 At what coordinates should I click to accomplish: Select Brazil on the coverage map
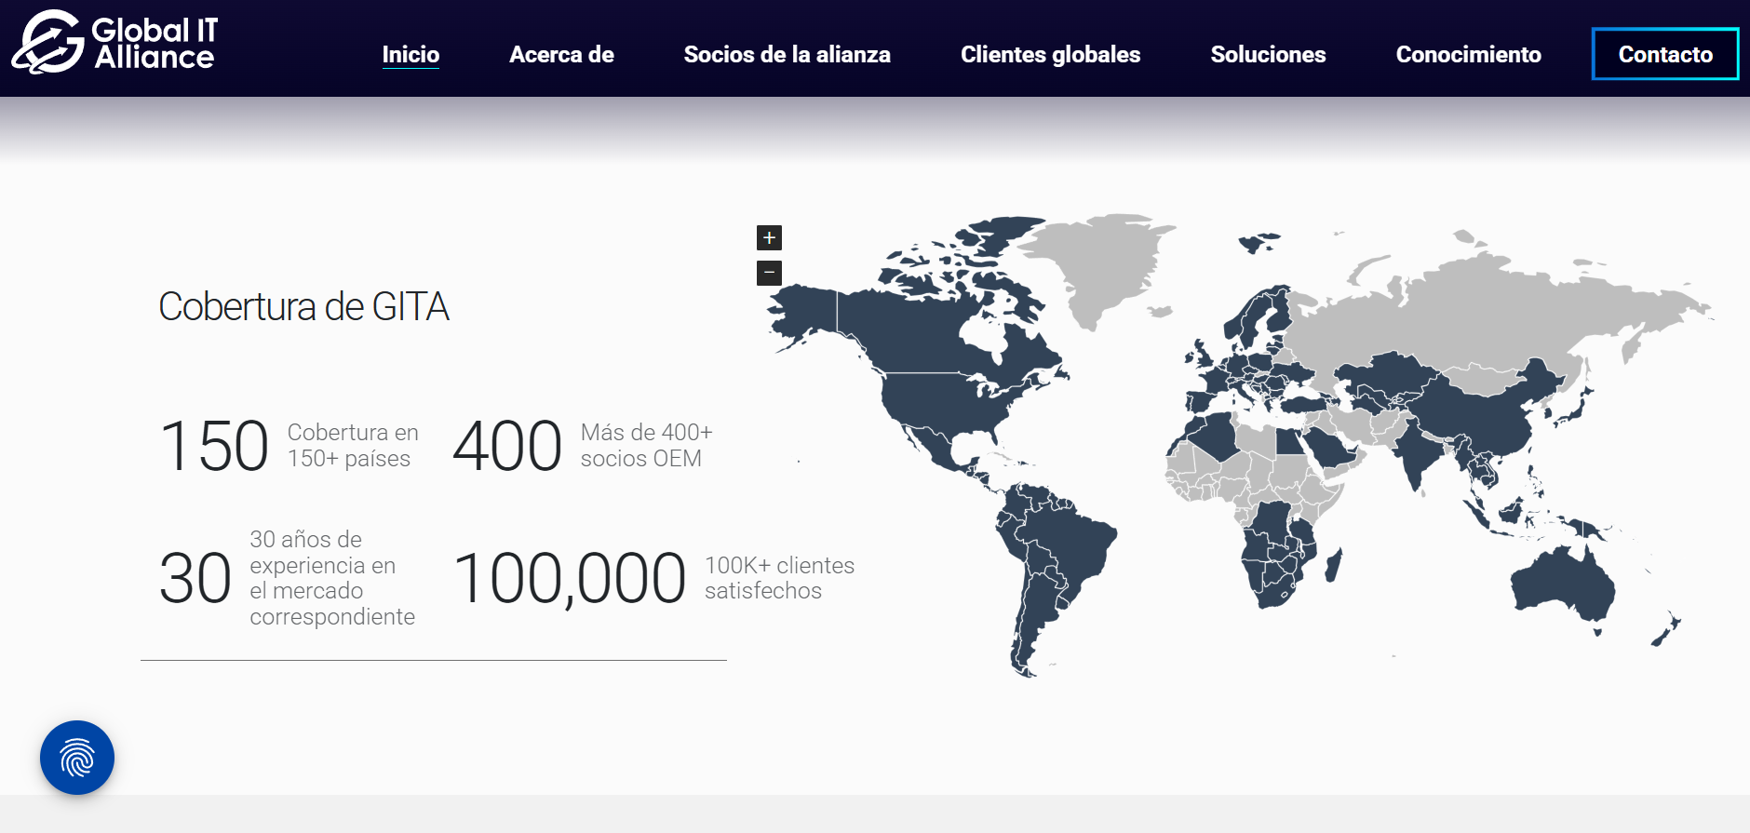pyautogui.click(x=1066, y=544)
